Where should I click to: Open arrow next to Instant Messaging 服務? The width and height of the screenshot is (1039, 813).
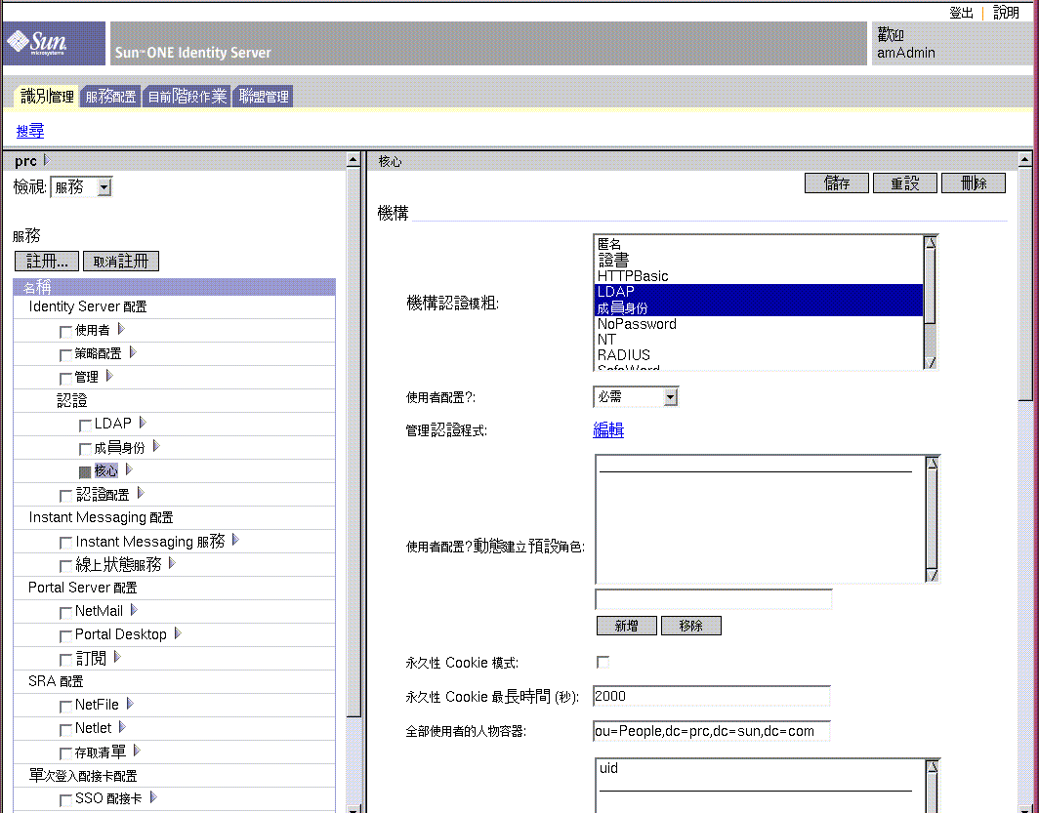tap(236, 541)
